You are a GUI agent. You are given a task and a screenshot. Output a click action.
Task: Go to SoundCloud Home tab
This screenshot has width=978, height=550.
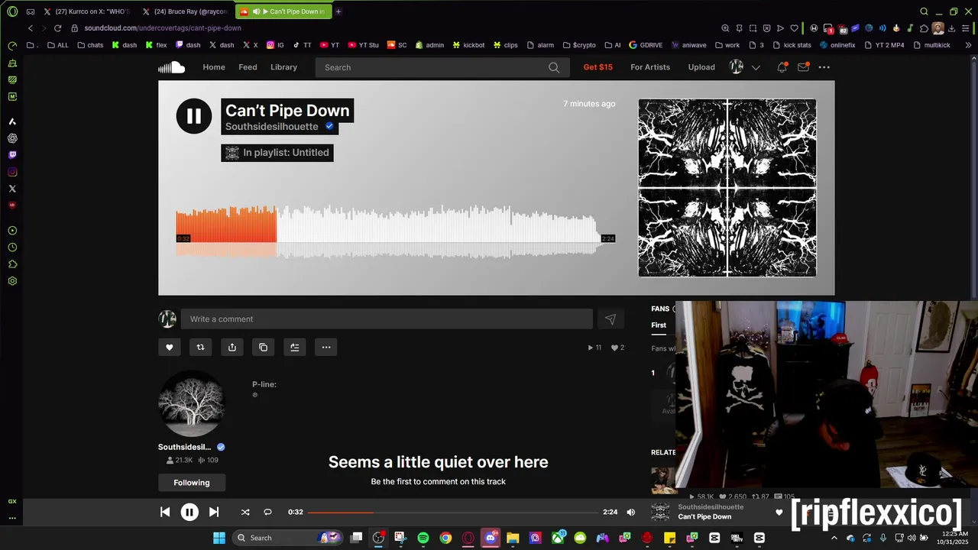coord(214,67)
